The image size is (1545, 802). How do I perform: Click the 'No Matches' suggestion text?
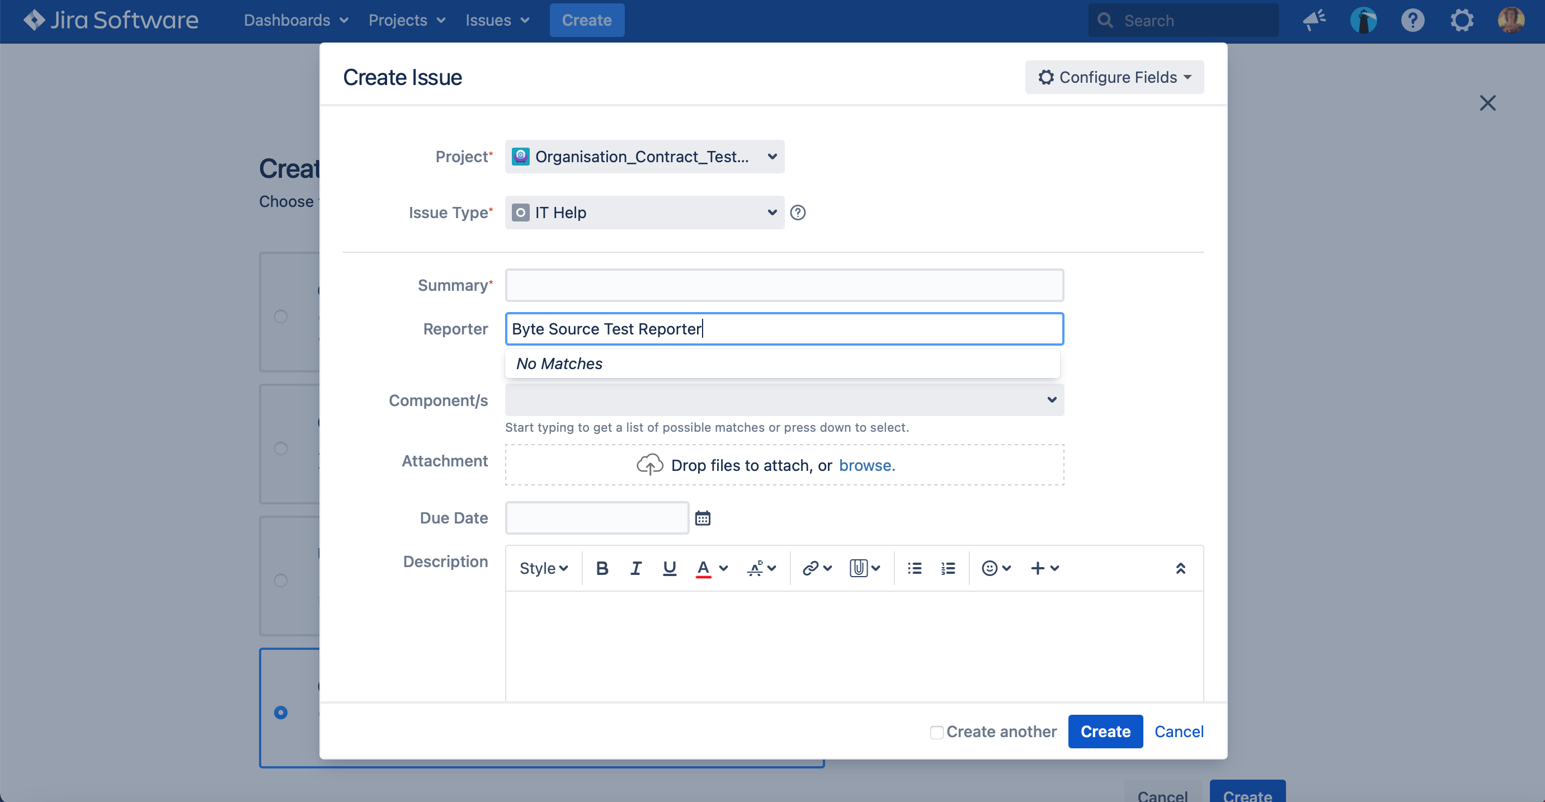pyautogui.click(x=559, y=364)
